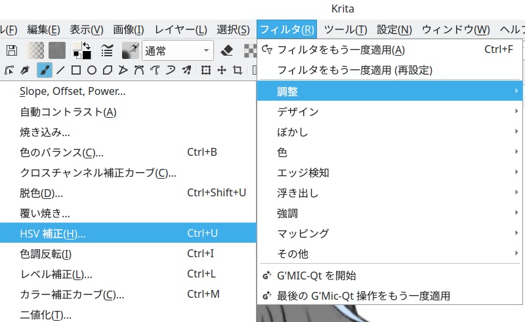
Task: Select the freehand brush tool
Action: click(x=44, y=70)
